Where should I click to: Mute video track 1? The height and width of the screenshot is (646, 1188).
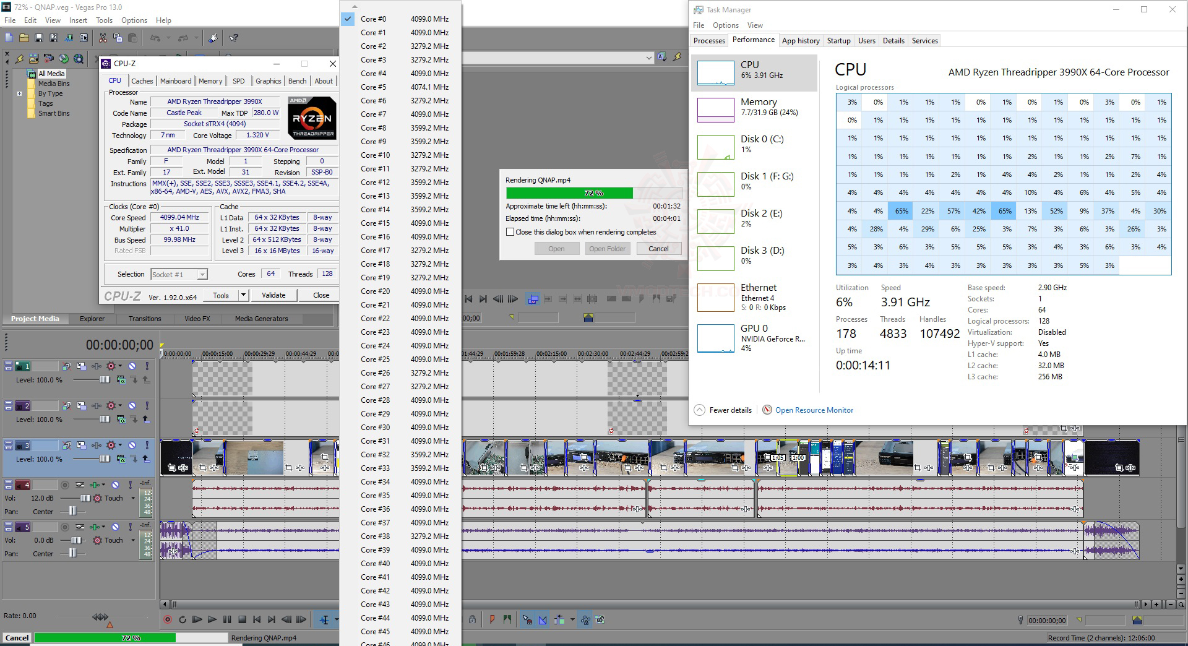132,366
